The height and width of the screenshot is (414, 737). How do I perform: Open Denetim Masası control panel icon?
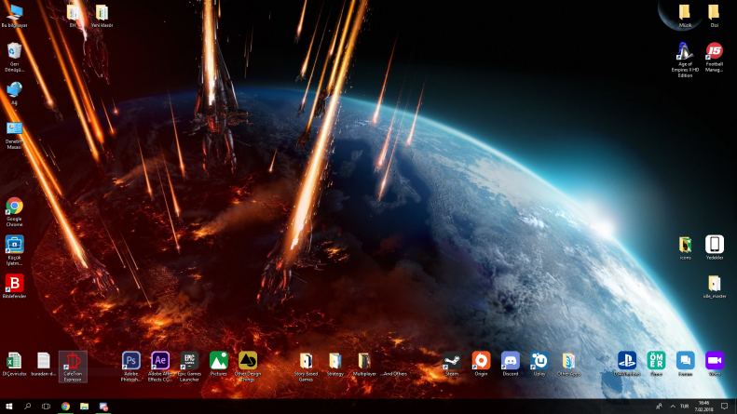14,135
